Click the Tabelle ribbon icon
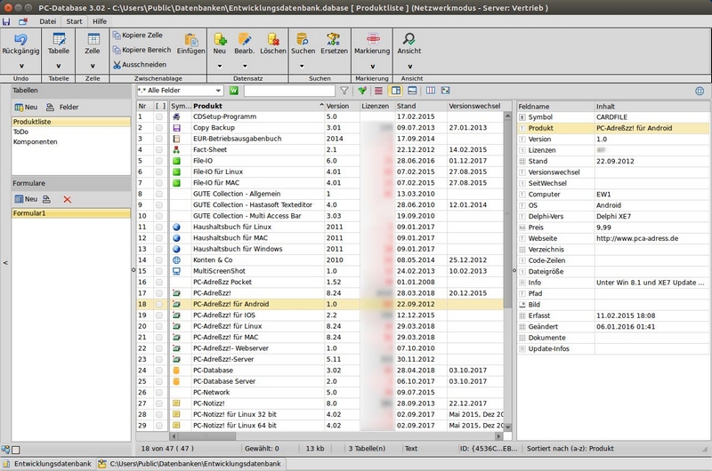 pyautogui.click(x=59, y=39)
